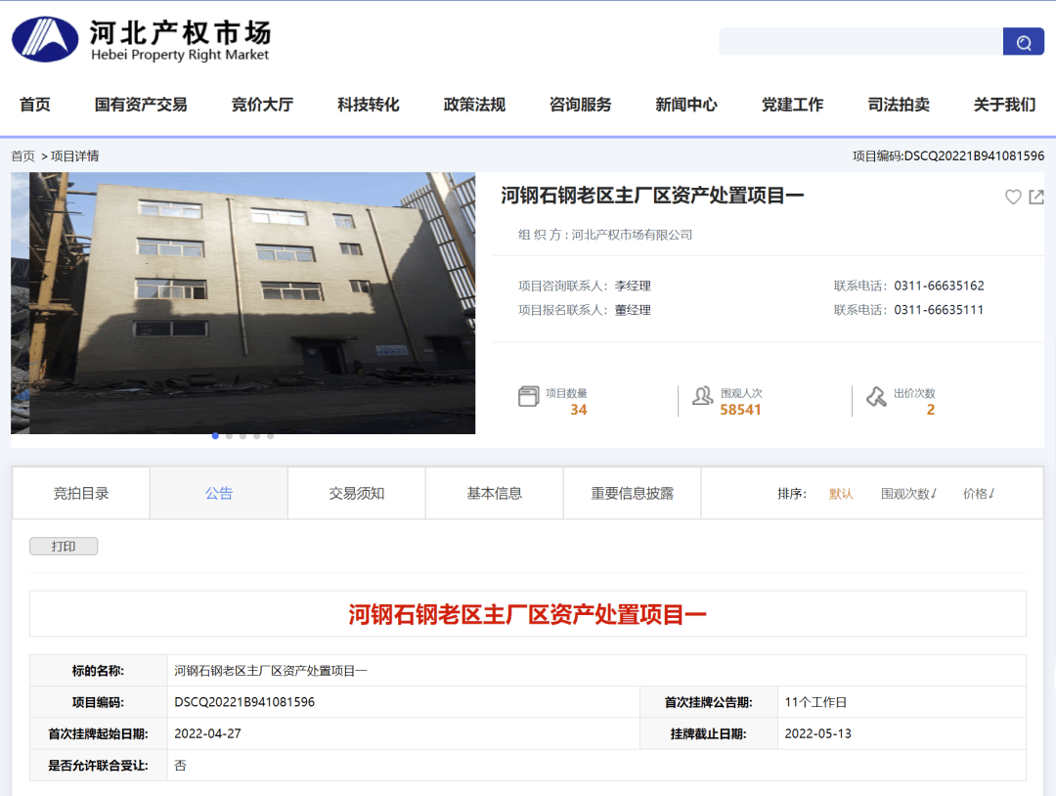Click the 出价次数 gavel icon

click(876, 396)
